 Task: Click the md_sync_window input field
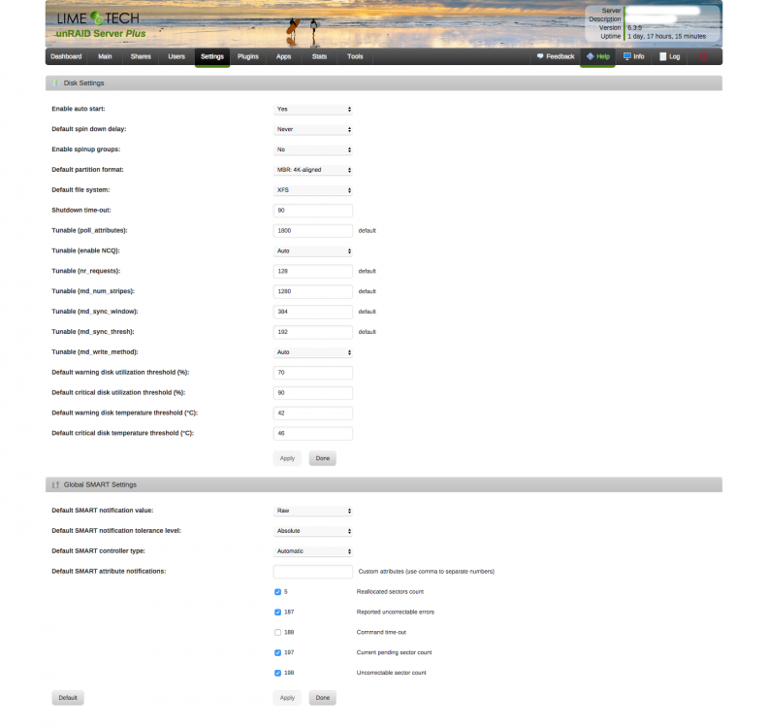[x=312, y=312]
